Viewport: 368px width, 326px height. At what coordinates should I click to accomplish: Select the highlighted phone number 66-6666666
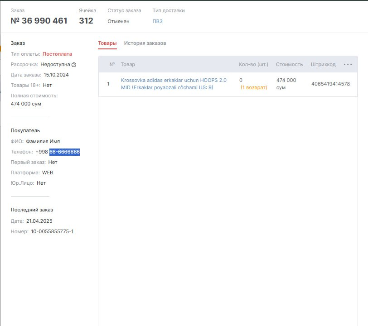[x=64, y=152]
